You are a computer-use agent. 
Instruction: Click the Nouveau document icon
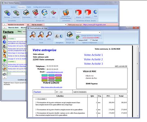pos(7,14)
